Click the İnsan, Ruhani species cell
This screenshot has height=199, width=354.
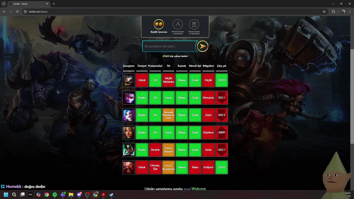(168, 150)
